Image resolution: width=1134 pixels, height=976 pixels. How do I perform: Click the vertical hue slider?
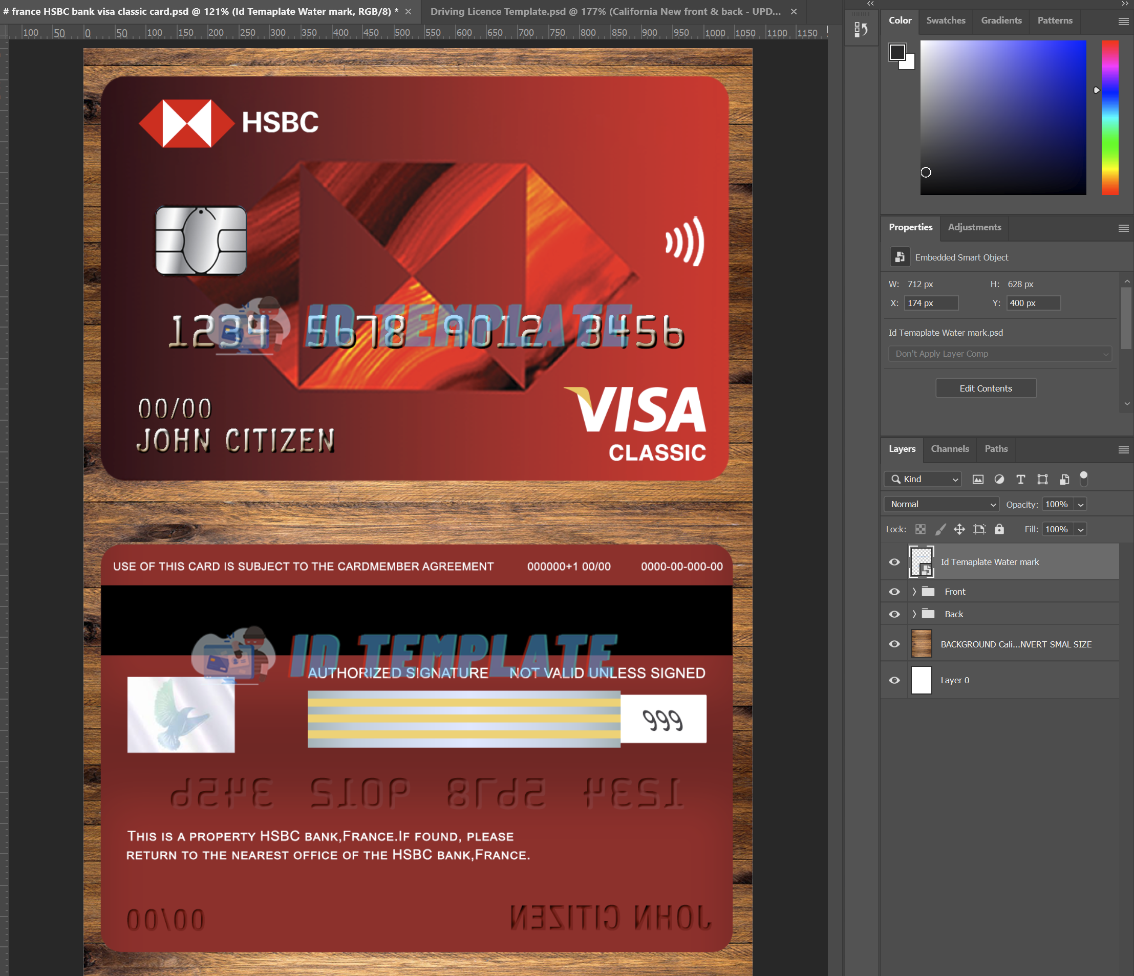coord(1110,117)
